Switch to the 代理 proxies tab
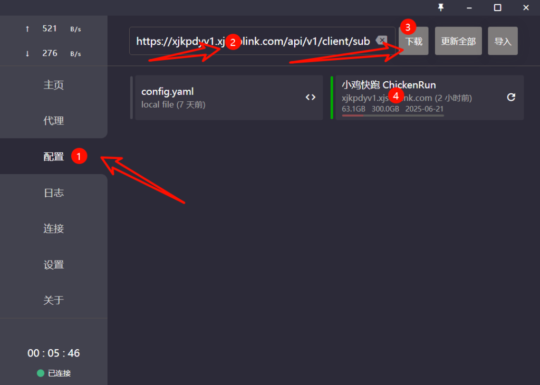The height and width of the screenshot is (385, 540). click(53, 121)
